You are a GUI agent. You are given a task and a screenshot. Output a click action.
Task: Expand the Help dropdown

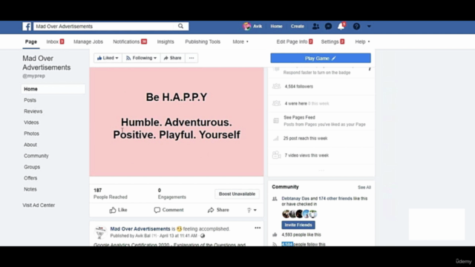(362, 42)
